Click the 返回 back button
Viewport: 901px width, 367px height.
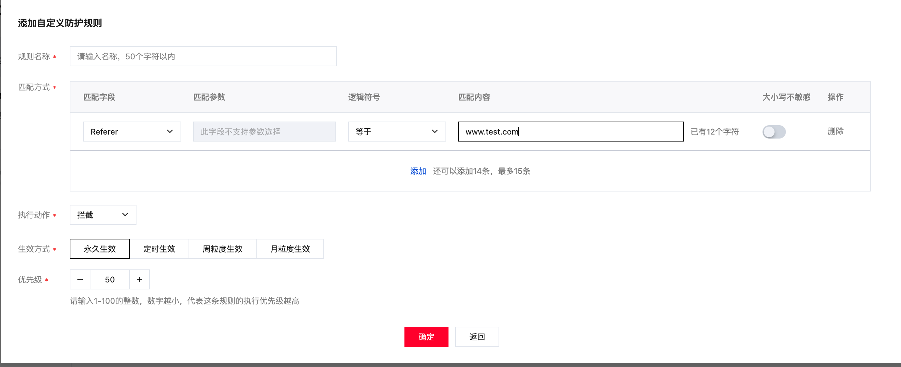tap(477, 337)
